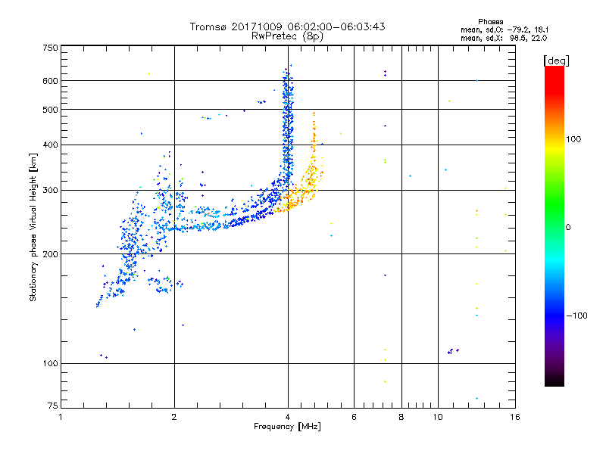Click the y-axis tick label '75'
The width and height of the screenshot is (606, 454).
[x=53, y=406]
